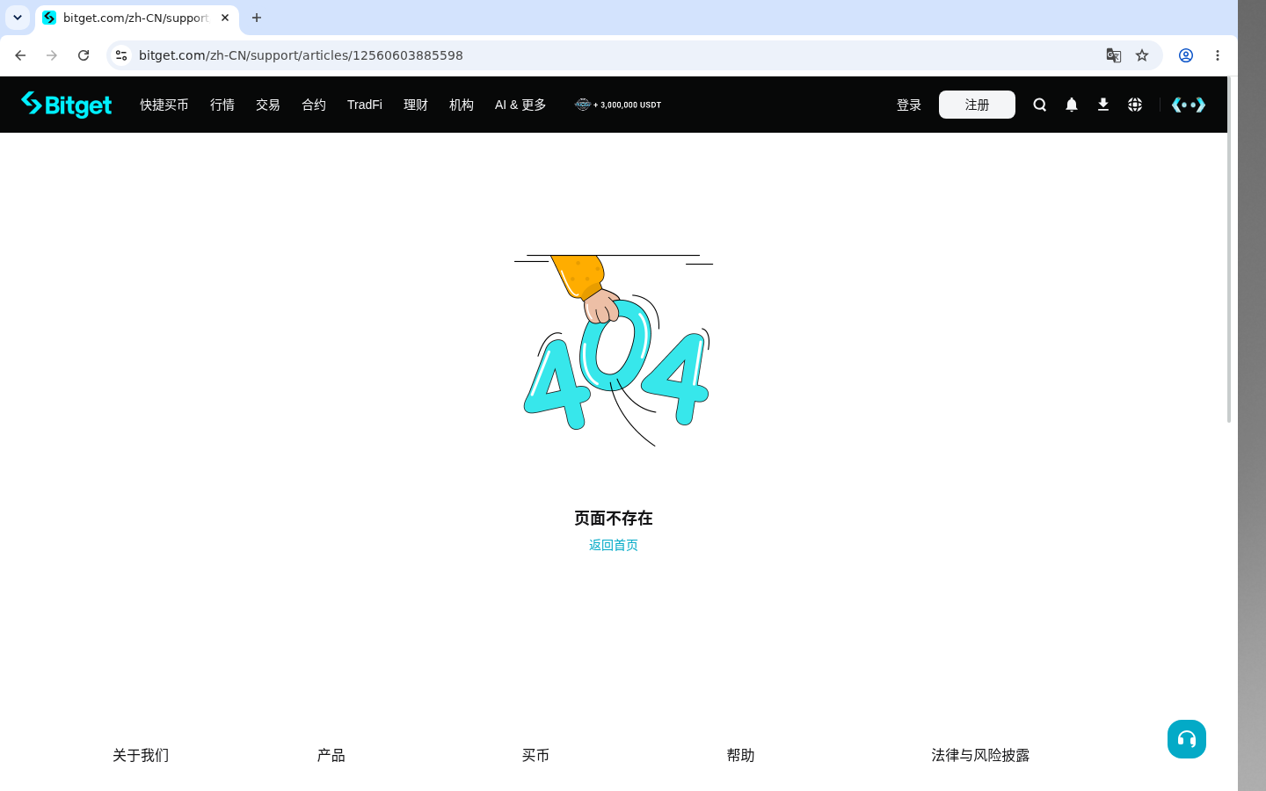1266x791 pixels.
Task: Open the search icon in Bitget header
Action: click(1039, 105)
